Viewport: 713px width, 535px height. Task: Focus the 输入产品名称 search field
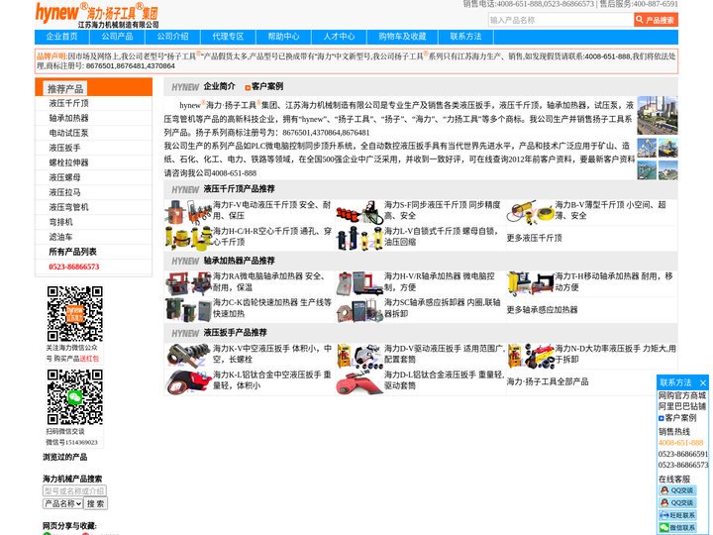pos(560,20)
